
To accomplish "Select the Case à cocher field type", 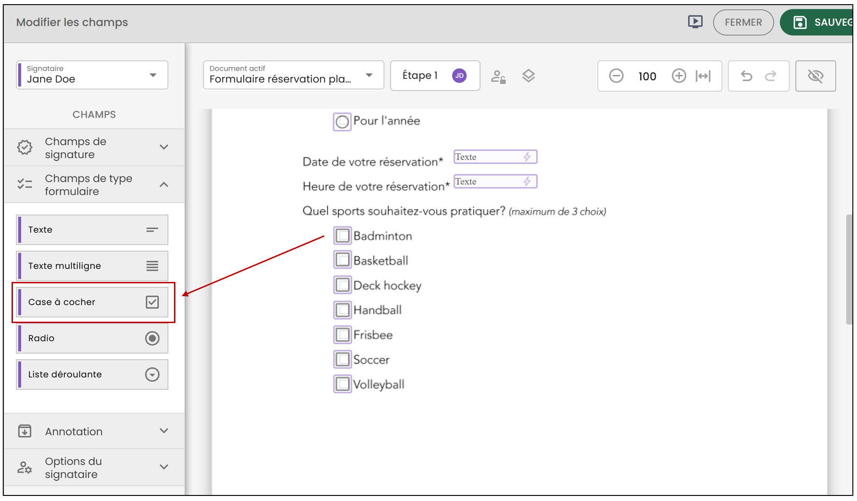I will tap(92, 302).
